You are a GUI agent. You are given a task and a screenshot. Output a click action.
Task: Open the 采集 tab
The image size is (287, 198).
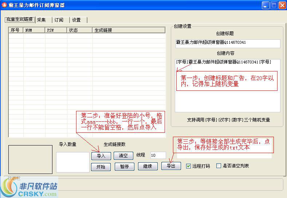(44, 20)
